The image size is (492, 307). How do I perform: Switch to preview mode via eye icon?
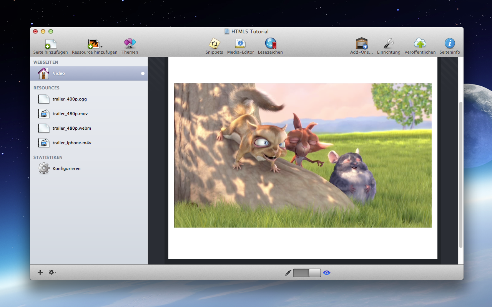click(x=327, y=273)
